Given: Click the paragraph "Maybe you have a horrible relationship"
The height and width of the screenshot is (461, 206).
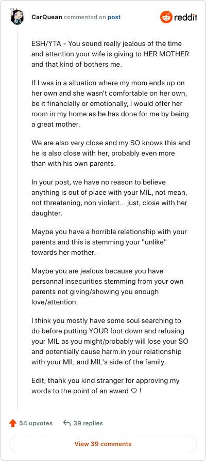Looking at the screenshot, I should 109,242.
